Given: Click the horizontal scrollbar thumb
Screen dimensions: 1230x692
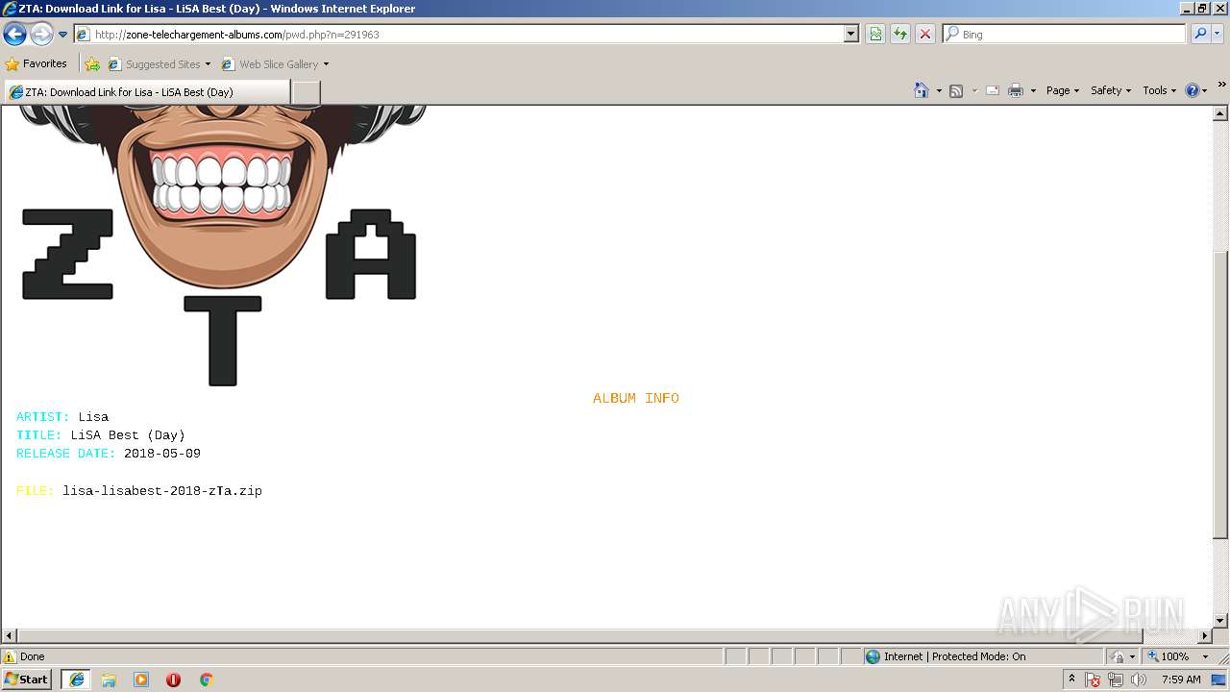Looking at the screenshot, I should point(579,636).
